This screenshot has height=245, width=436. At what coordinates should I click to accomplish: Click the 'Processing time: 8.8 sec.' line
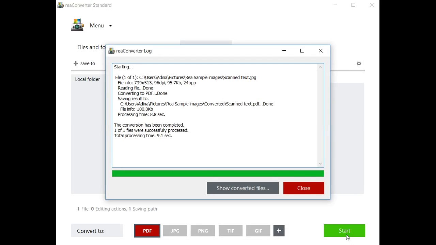[x=141, y=114]
